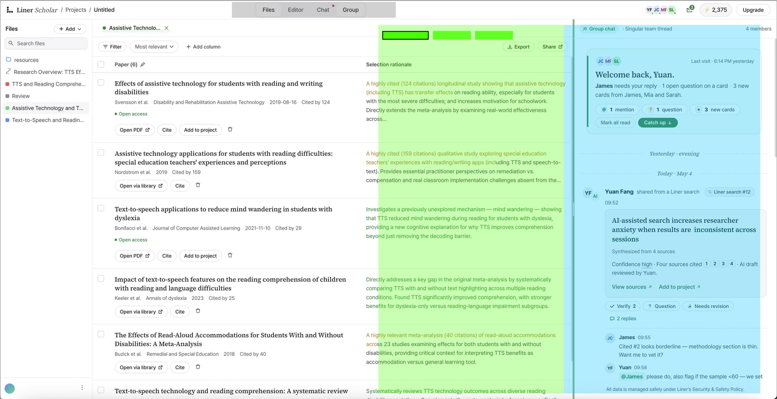This screenshot has width=777, height=399.
Task: Click the Liner logo icon
Action: point(10,10)
